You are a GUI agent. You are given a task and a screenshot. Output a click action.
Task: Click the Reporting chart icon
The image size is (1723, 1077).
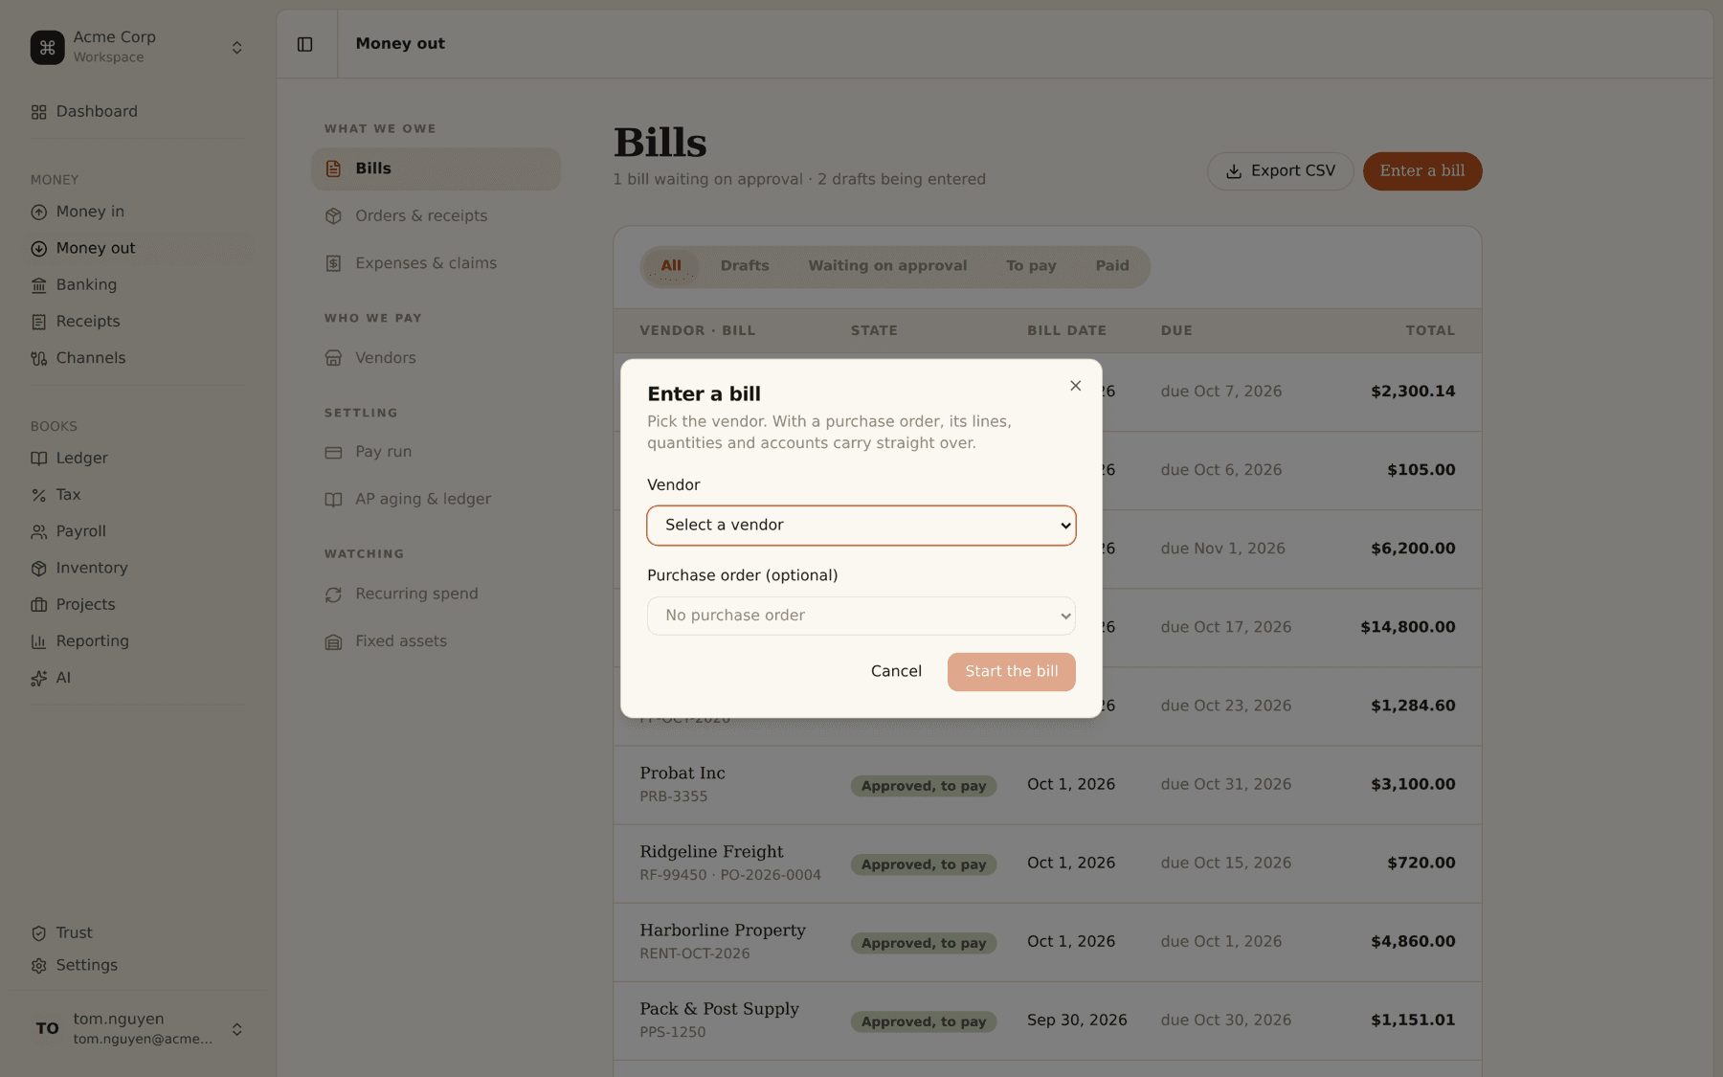38,641
